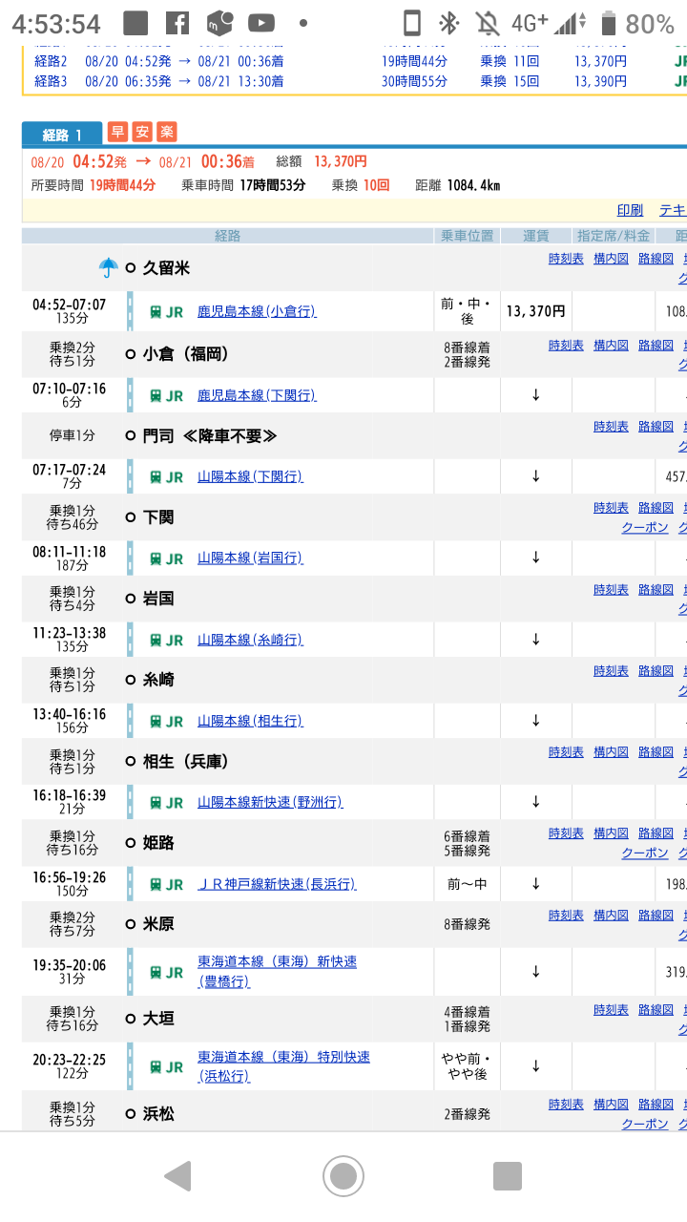687x1222 pixels.
Task: Select the 経路1 tab
Action: point(61,135)
